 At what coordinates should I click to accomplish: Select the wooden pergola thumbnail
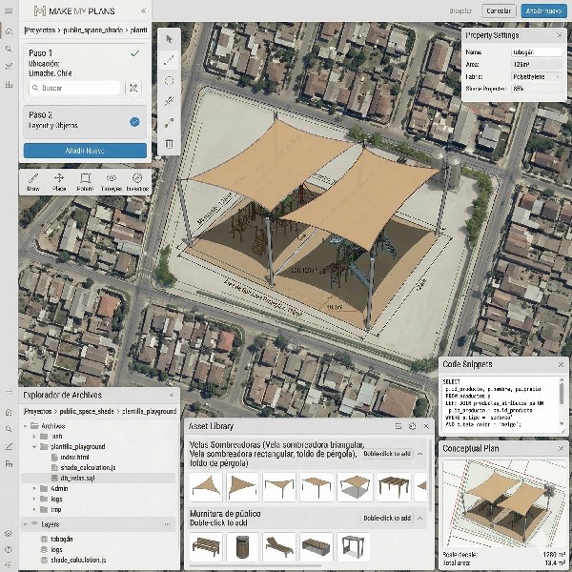pos(393,486)
